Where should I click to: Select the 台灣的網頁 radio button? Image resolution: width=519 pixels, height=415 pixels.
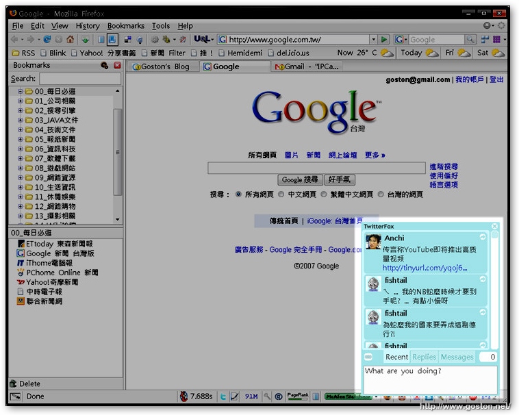coord(381,194)
